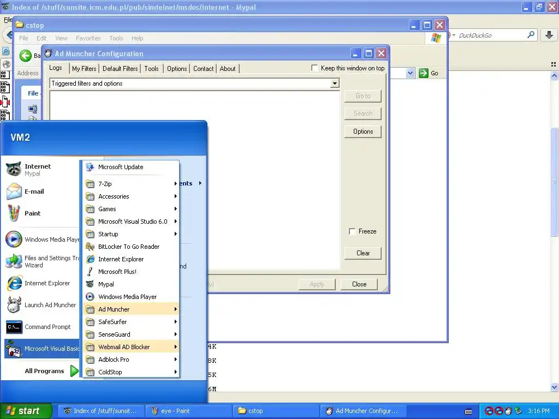
Task: Expand the Startup folder
Action: (131, 234)
